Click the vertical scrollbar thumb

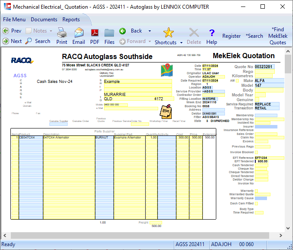288,64
